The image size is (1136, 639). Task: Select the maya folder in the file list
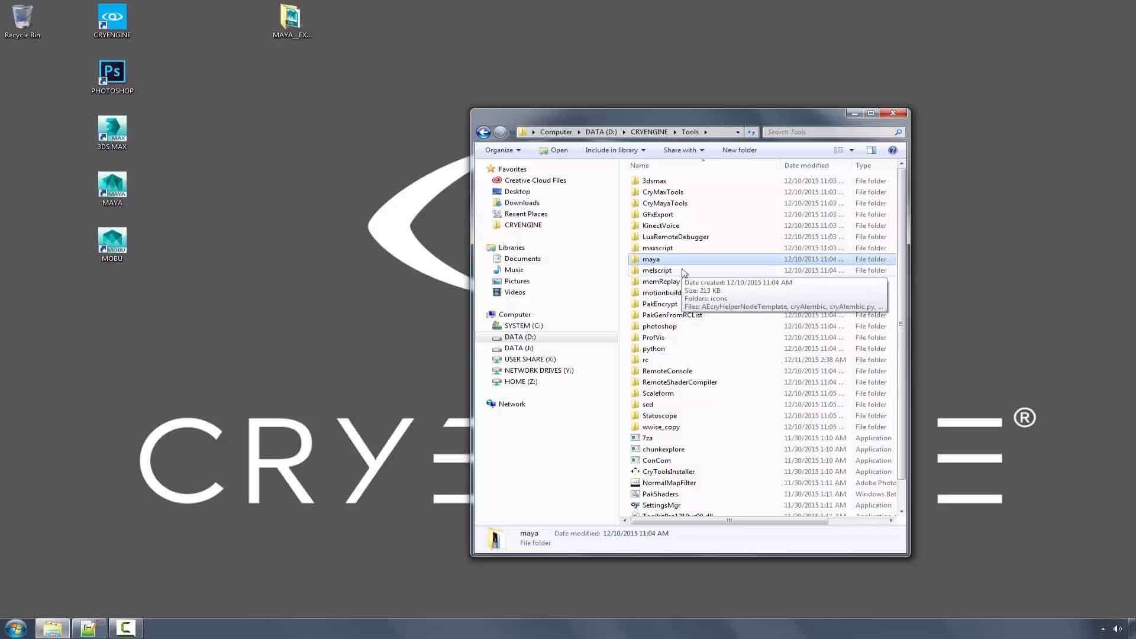coord(651,259)
